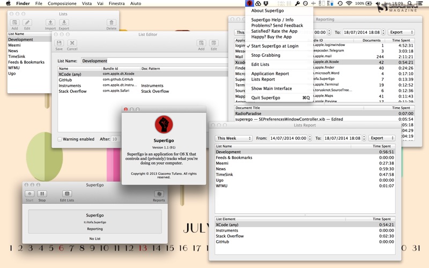Click To date stepper in Lists Report
429x268 pixels.
pos(364,138)
